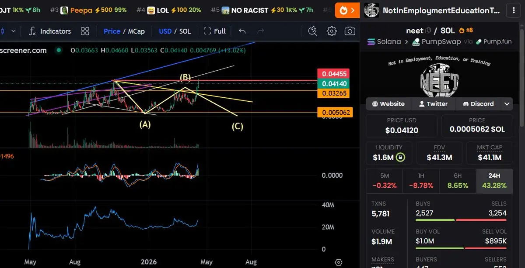Select the 5M timeframe tab

coord(385,180)
